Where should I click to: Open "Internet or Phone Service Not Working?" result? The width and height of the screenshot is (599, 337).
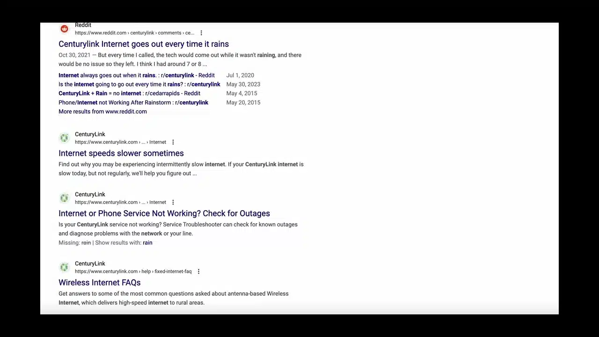click(x=164, y=213)
